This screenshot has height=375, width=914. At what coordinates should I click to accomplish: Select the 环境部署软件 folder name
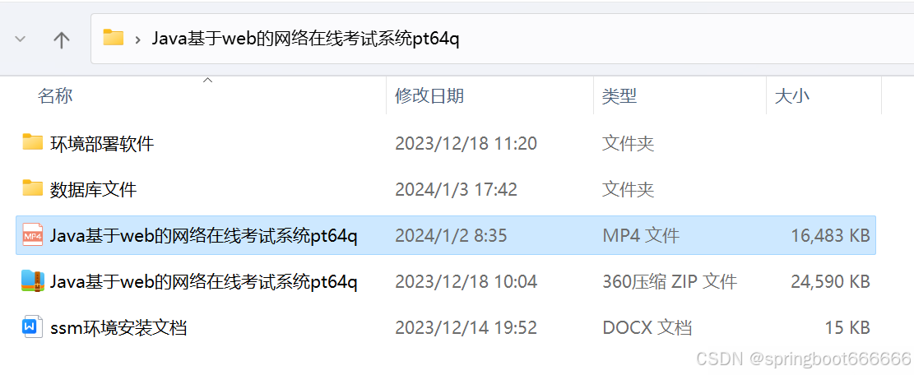pos(102,142)
